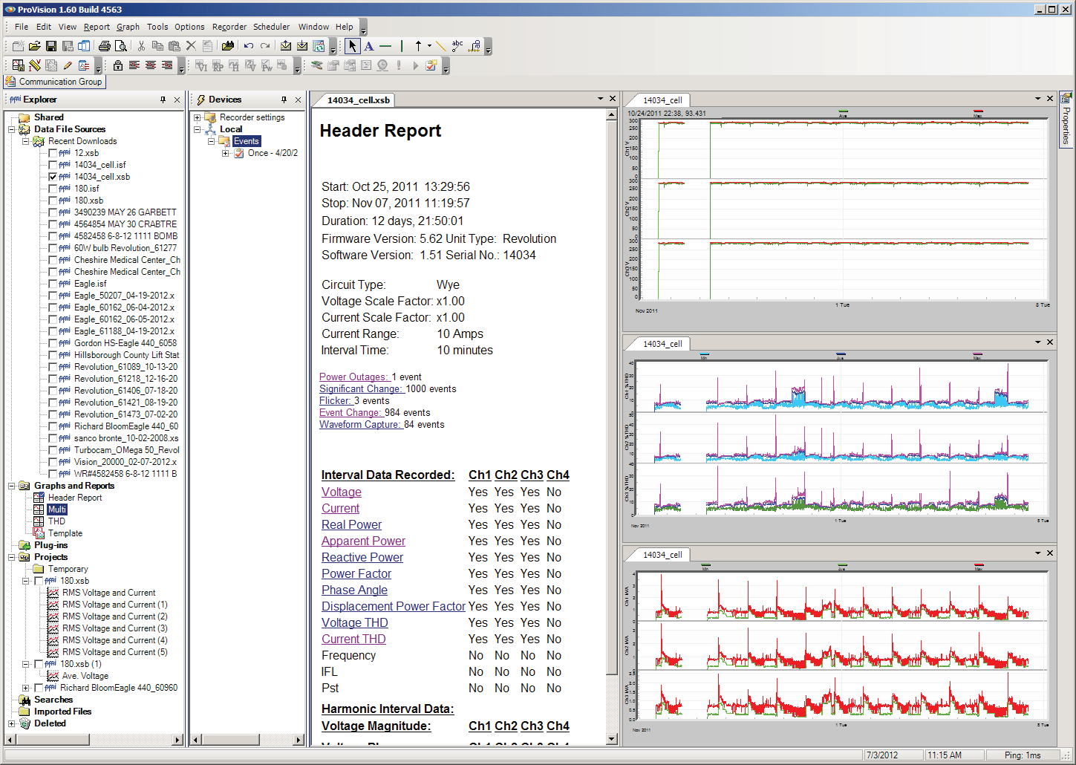Click the pencil annotation icon
This screenshot has height=765, width=1076.
pos(67,65)
